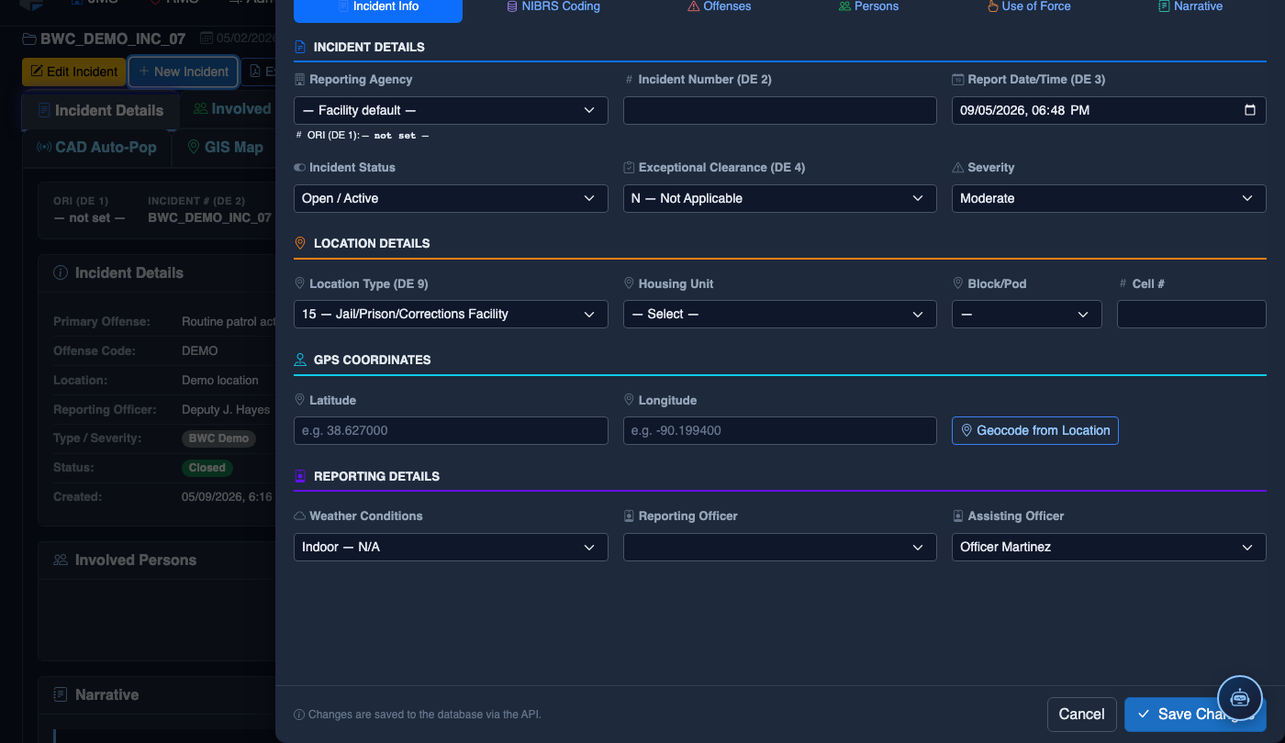Change the Exceptional Clearance selection
This screenshot has height=743, width=1285.
coord(779,199)
